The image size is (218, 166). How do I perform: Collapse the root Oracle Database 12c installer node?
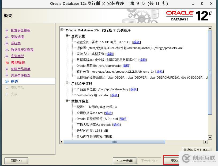pos(62,30)
